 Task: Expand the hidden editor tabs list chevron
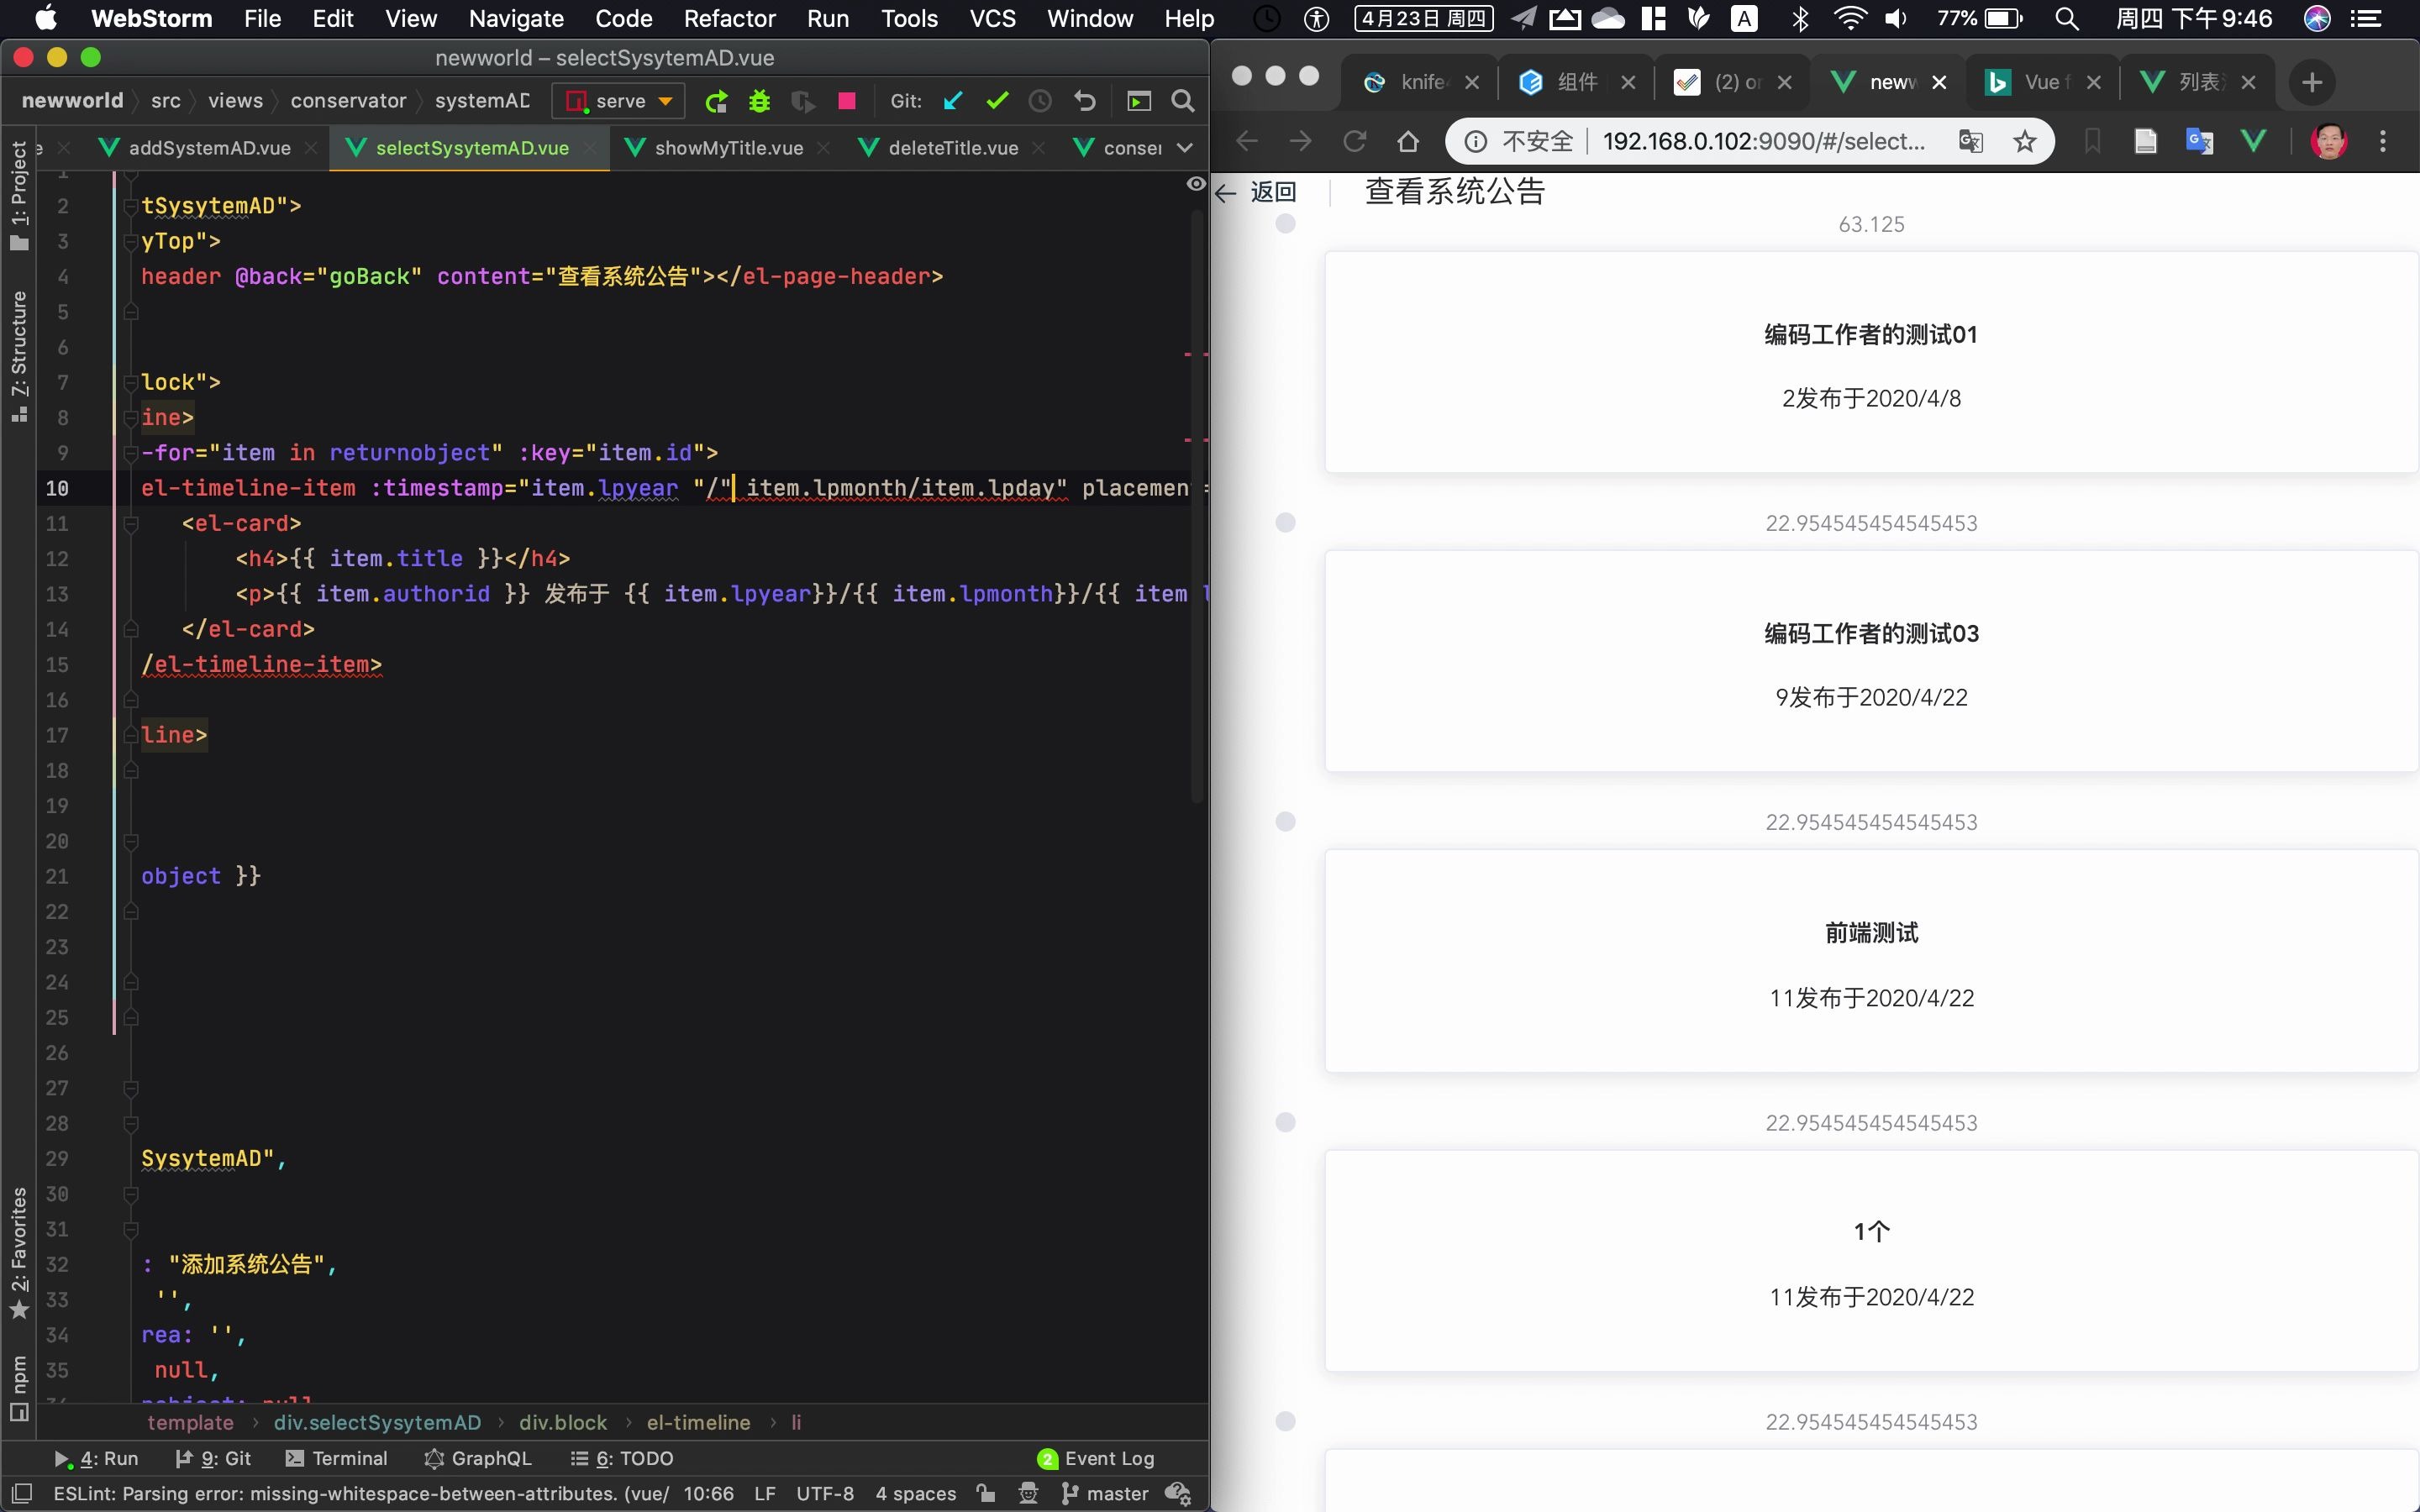pos(1186,147)
